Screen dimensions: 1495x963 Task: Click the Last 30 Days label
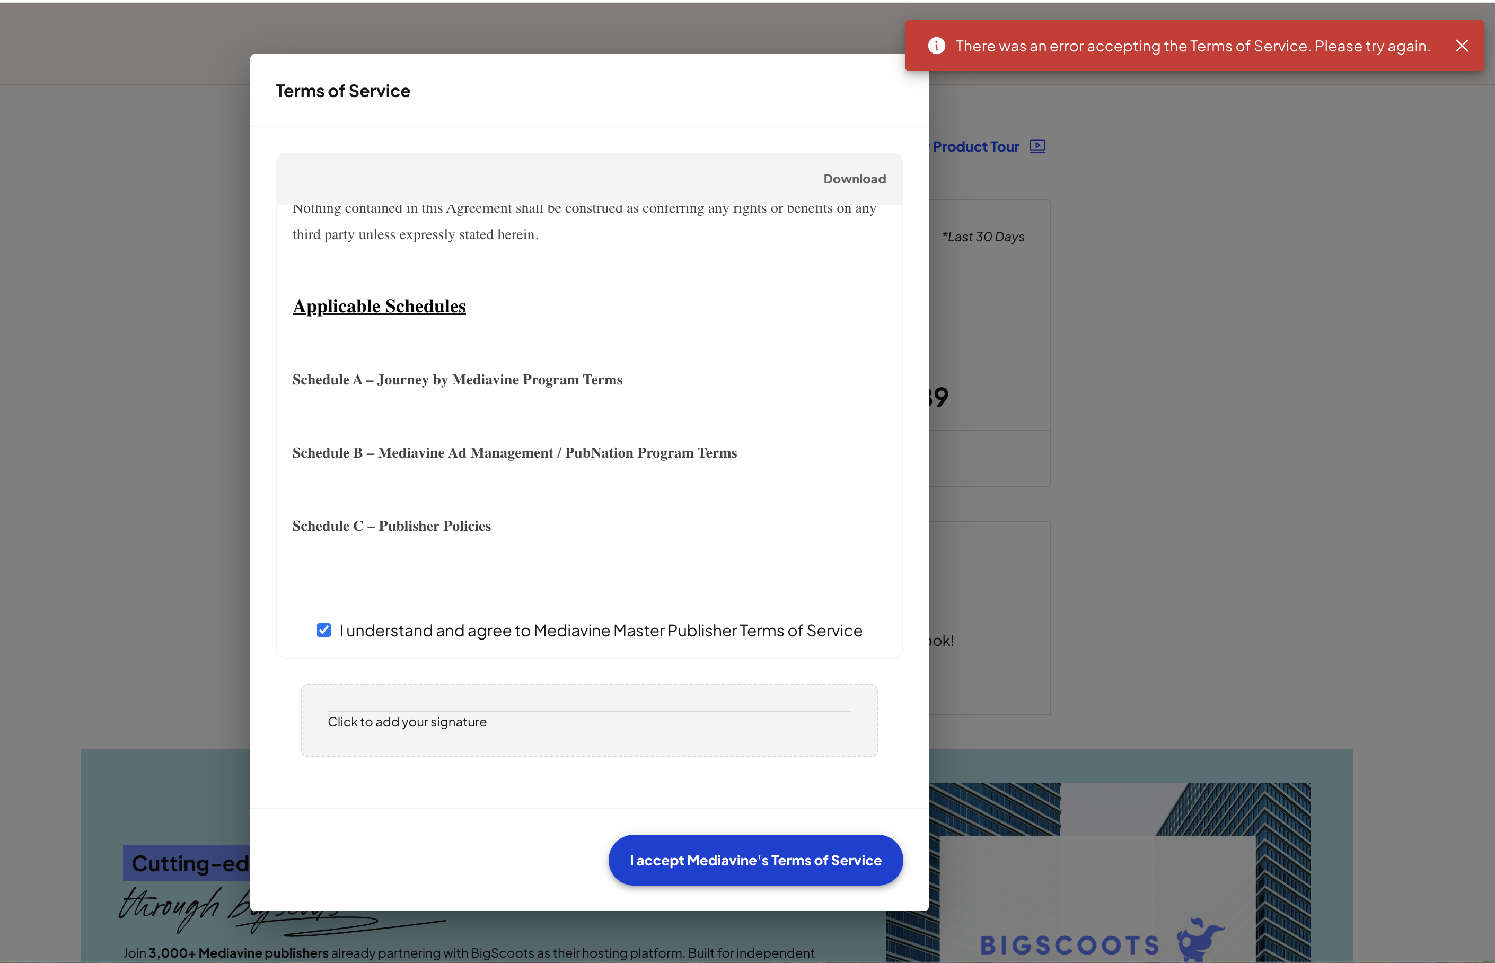point(983,237)
